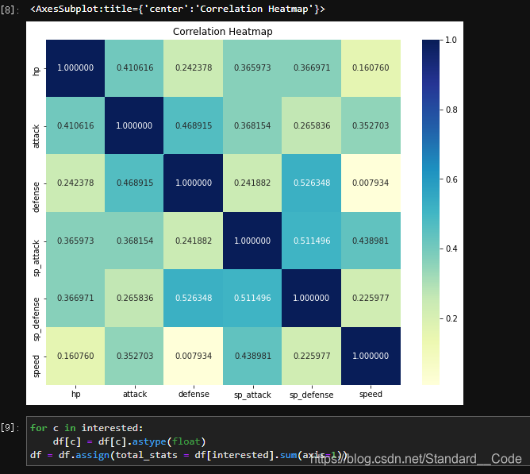Click the 'speed' label on the horizontal axis
Image resolution: width=530 pixels, height=474 pixels.
(x=371, y=395)
